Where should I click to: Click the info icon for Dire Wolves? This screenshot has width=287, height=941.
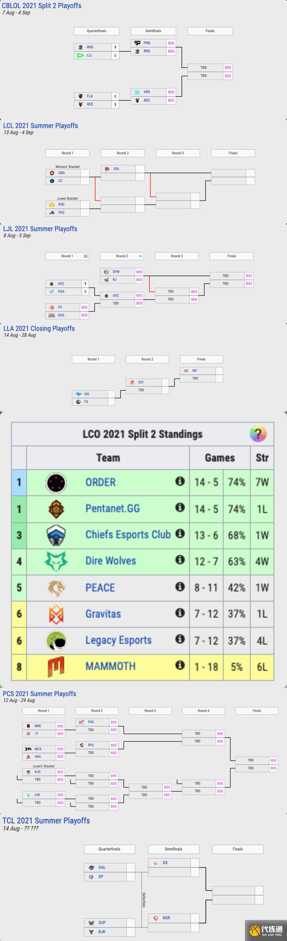[180, 560]
